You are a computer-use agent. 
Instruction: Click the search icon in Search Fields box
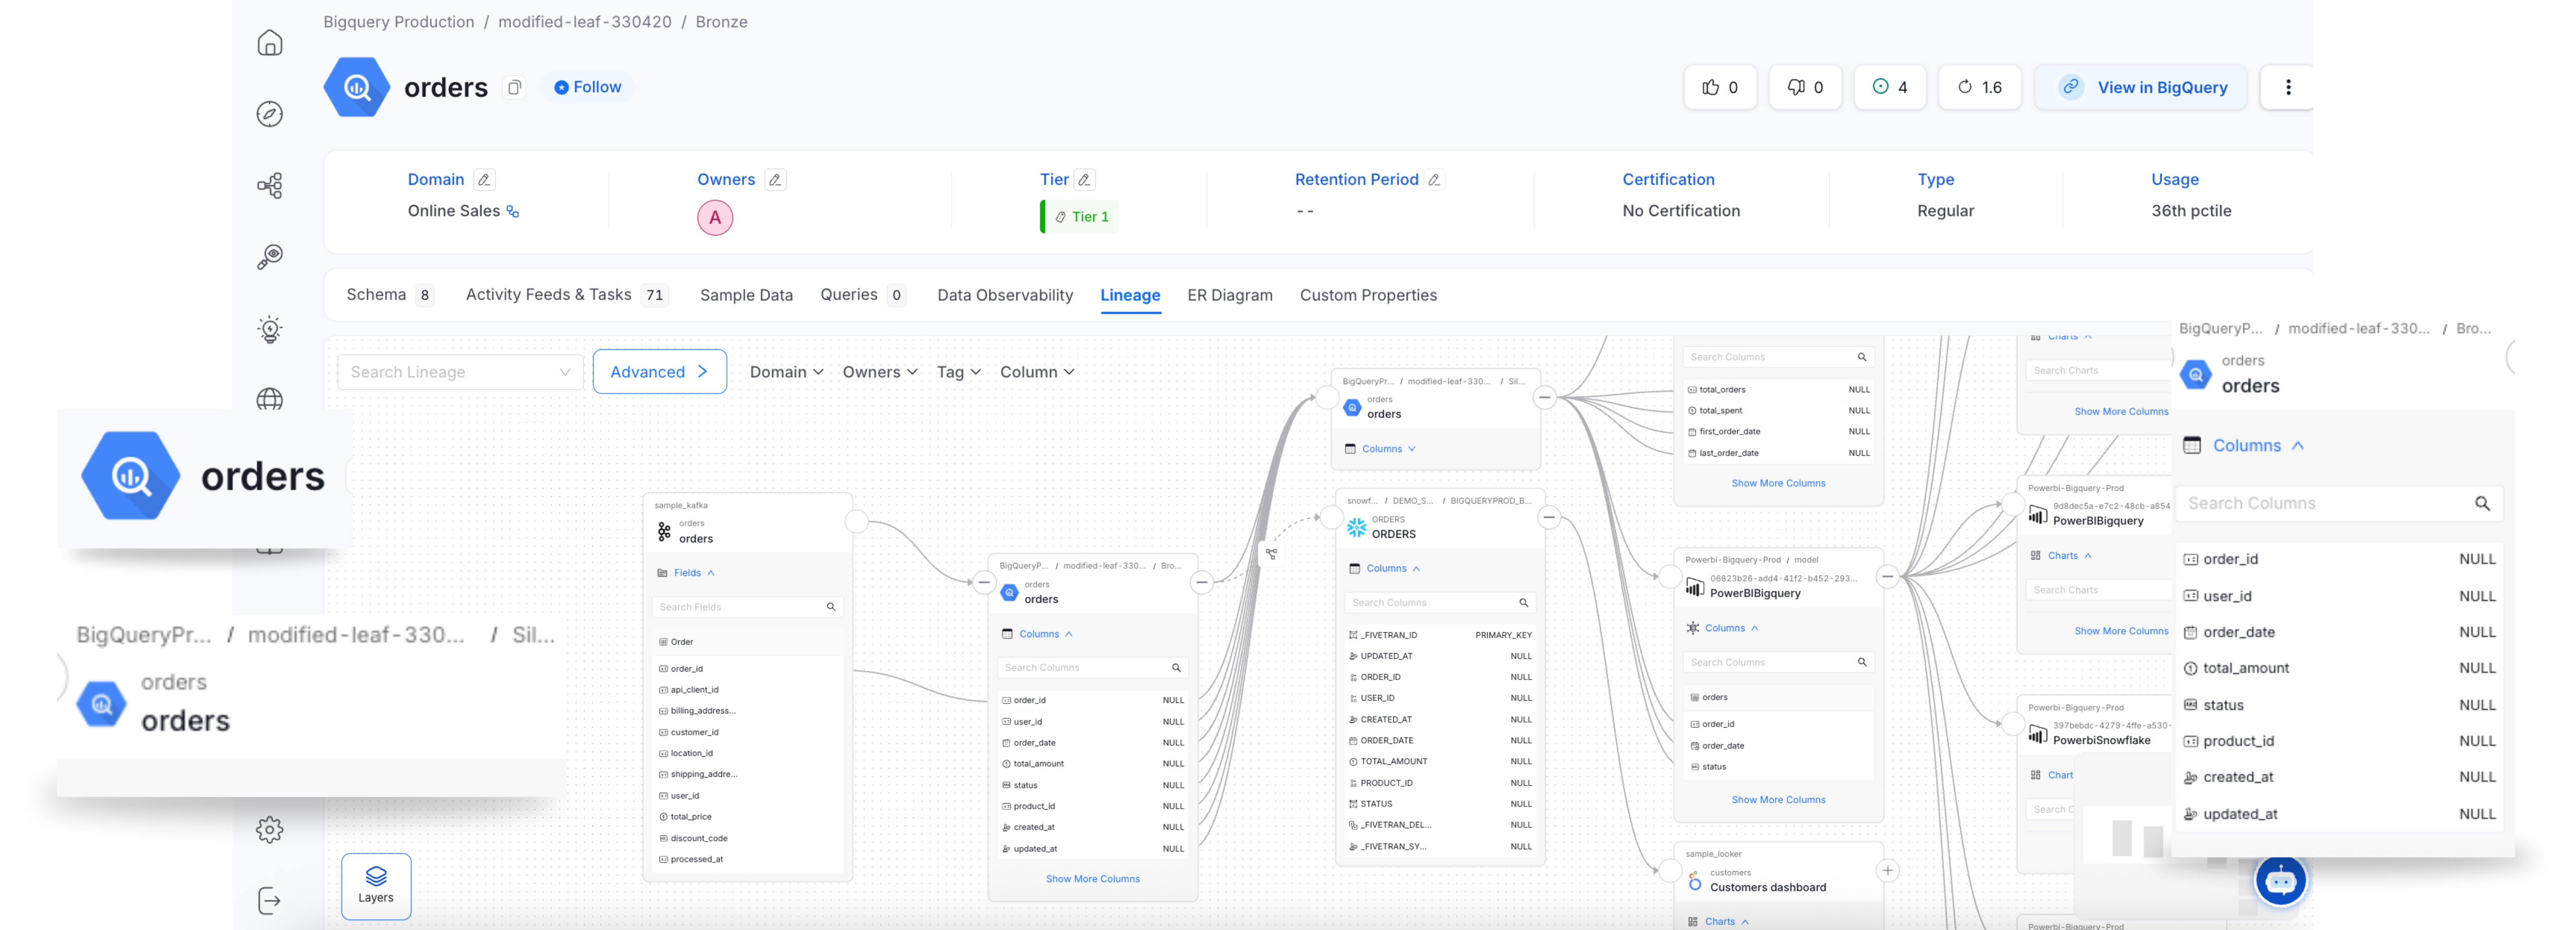831,607
